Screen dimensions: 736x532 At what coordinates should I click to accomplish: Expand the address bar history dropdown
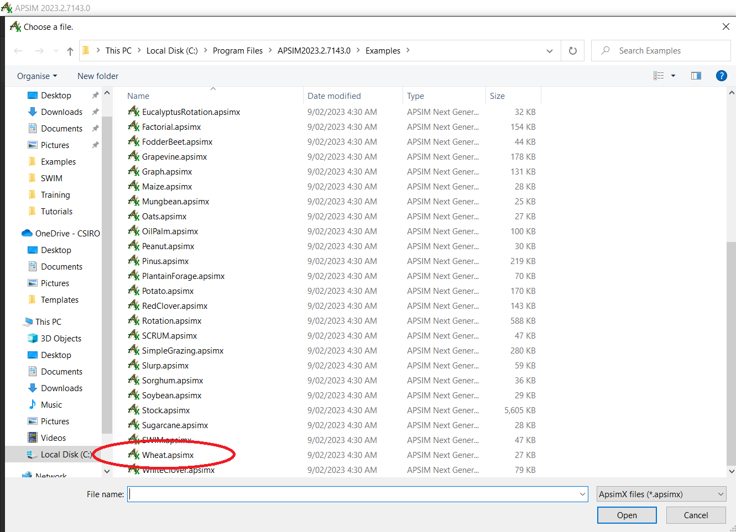[550, 51]
